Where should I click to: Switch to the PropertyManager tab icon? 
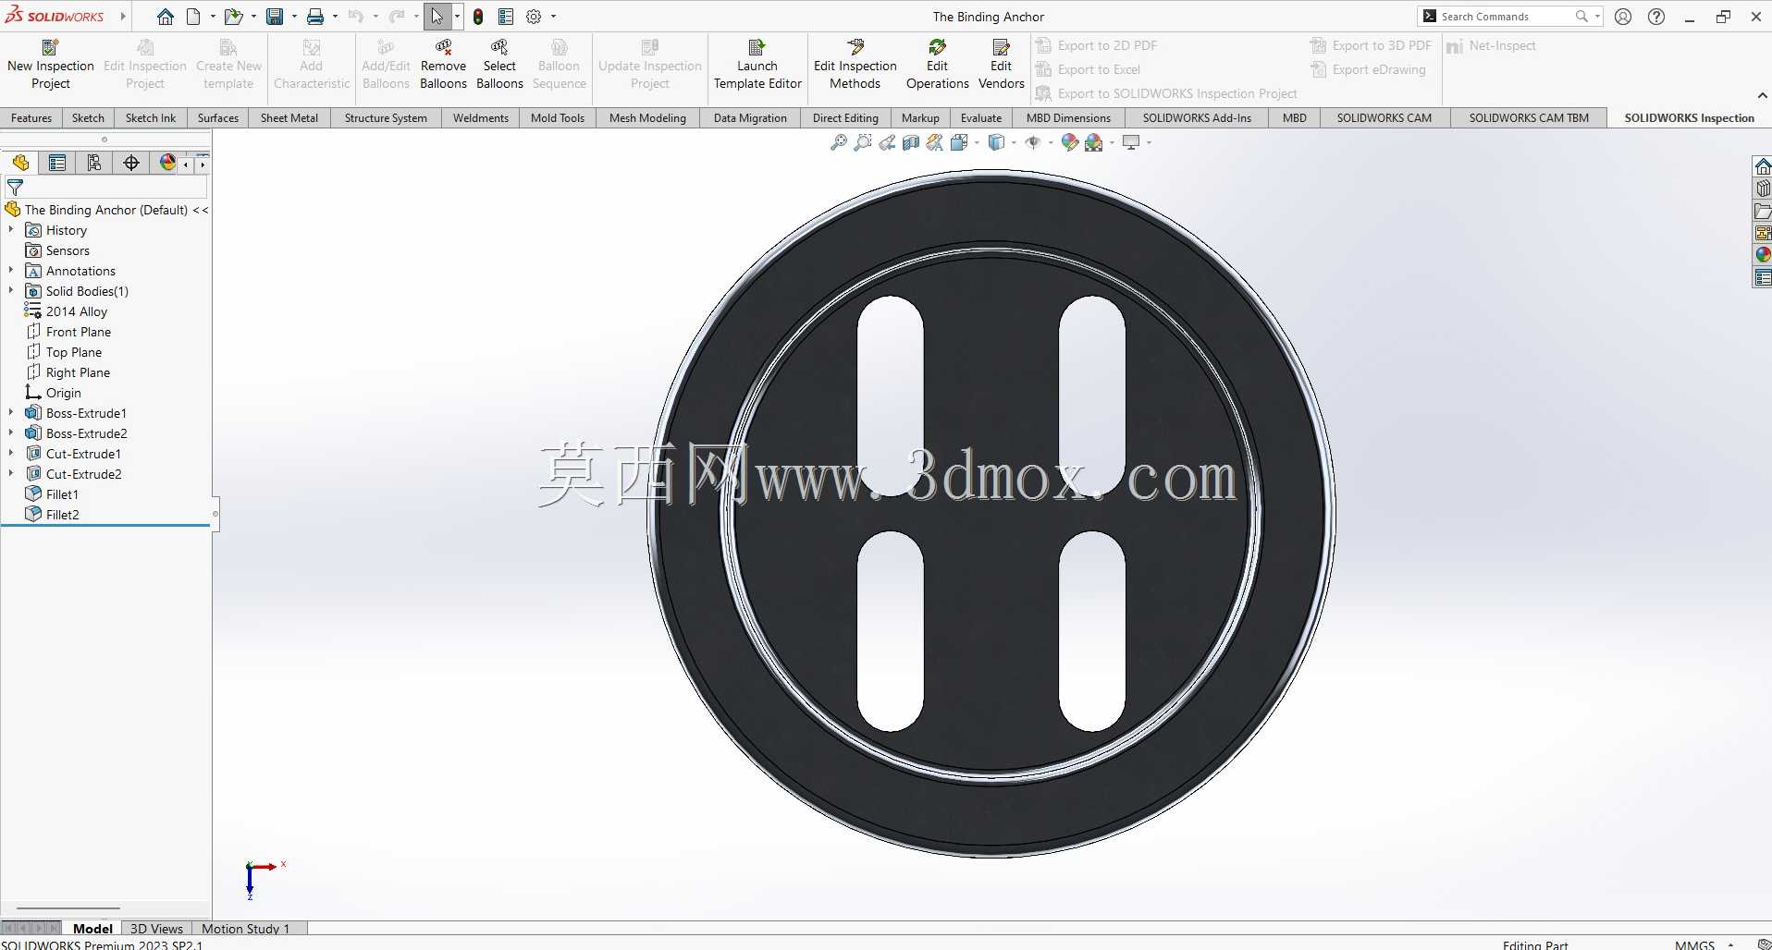[57, 163]
